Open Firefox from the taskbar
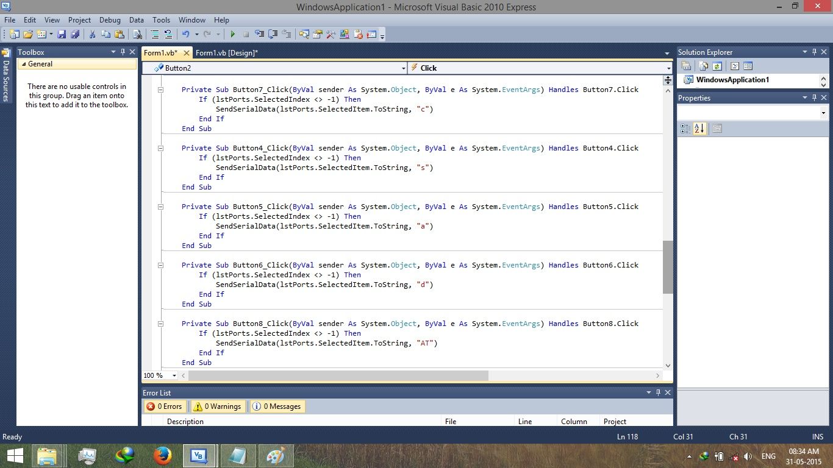833x468 pixels. pyautogui.click(x=163, y=455)
